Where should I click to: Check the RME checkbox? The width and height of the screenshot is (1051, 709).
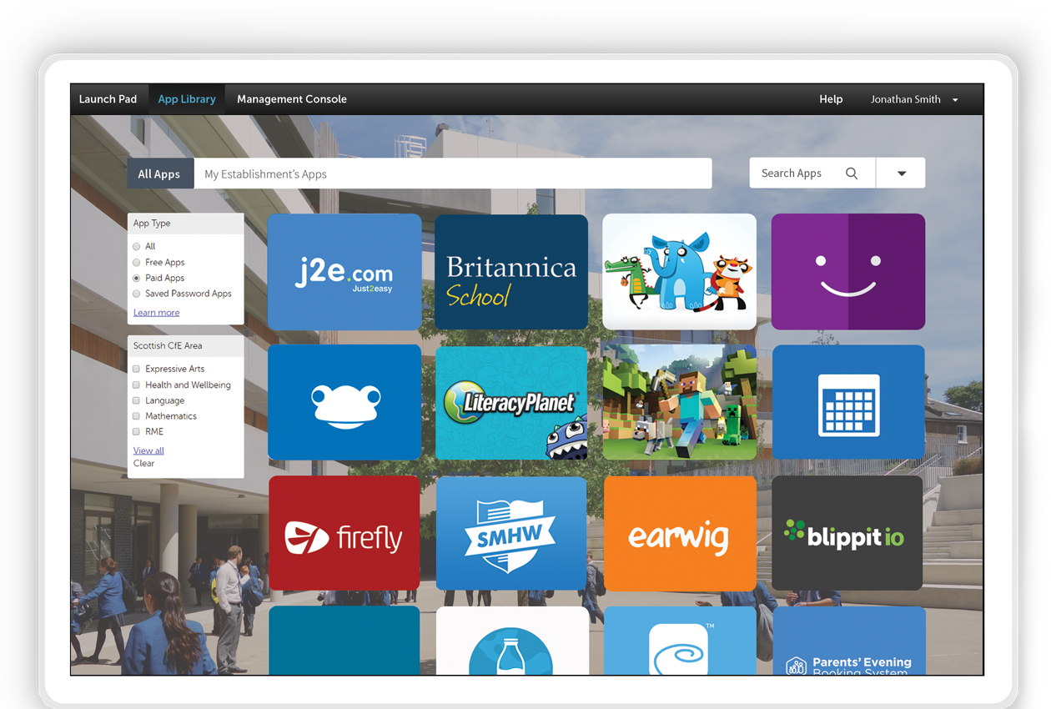[x=137, y=432]
